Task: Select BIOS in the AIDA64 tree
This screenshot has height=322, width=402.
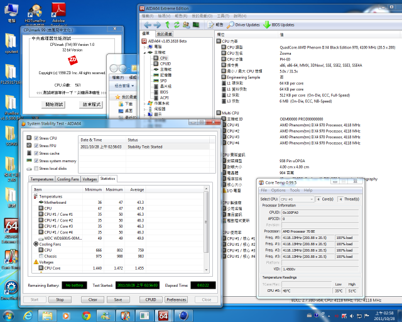Action: click(x=164, y=92)
